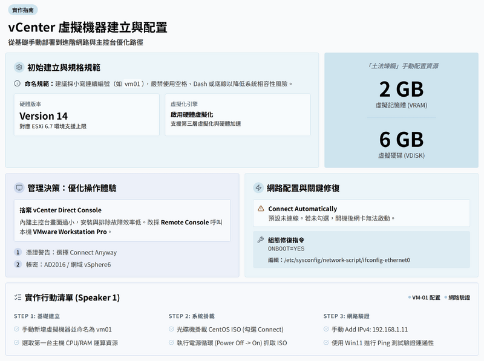Click the number 1 badge beside 憑證警告
Screen dimensions: 484x361
(18, 252)
